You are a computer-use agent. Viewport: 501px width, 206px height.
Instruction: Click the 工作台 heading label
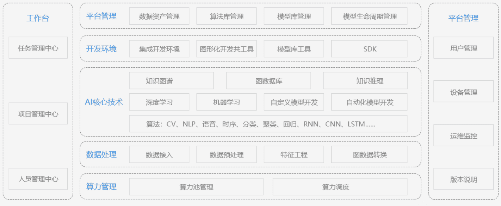point(38,18)
